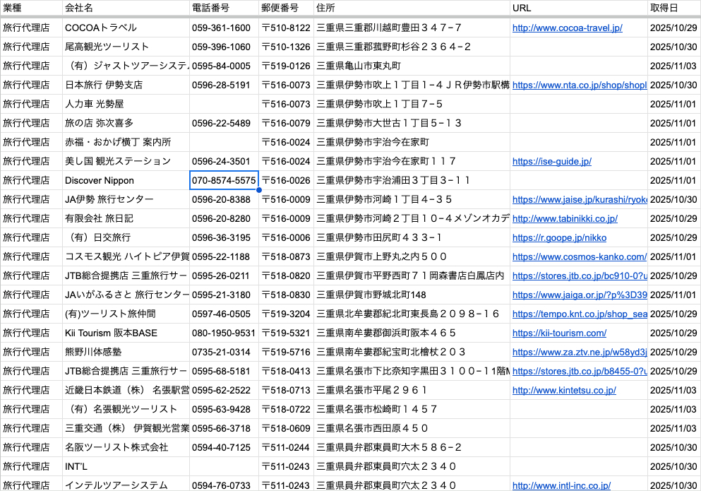
Task: Select the phone cell 070-8574-5575
Action: [x=224, y=180]
